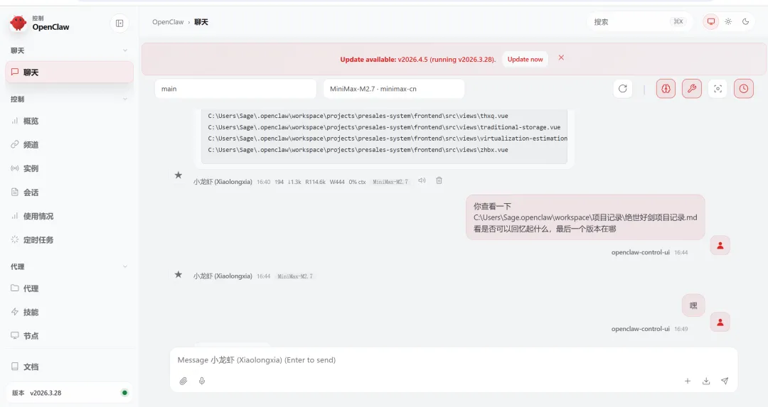
Task: Click the thxq.vue file path line
Action: pyautogui.click(x=358, y=116)
